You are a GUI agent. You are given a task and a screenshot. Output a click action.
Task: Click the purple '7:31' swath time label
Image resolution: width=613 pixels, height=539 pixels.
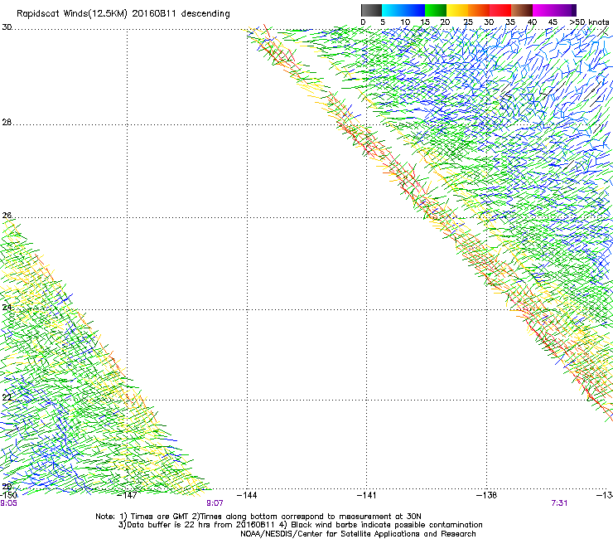point(559,503)
